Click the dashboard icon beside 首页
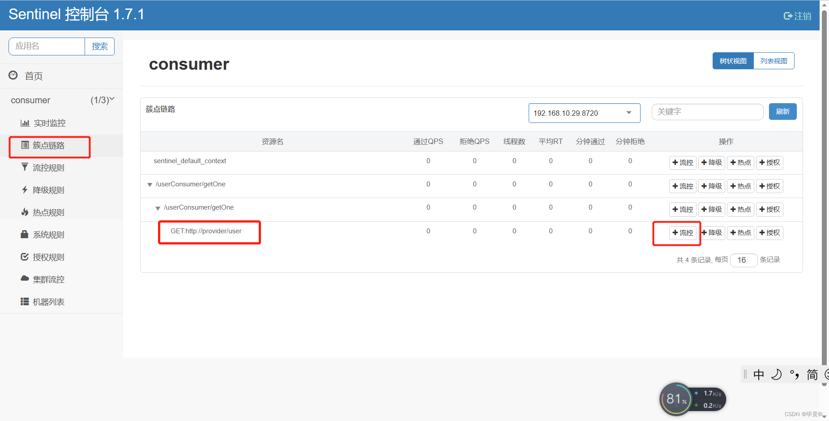 coord(13,75)
